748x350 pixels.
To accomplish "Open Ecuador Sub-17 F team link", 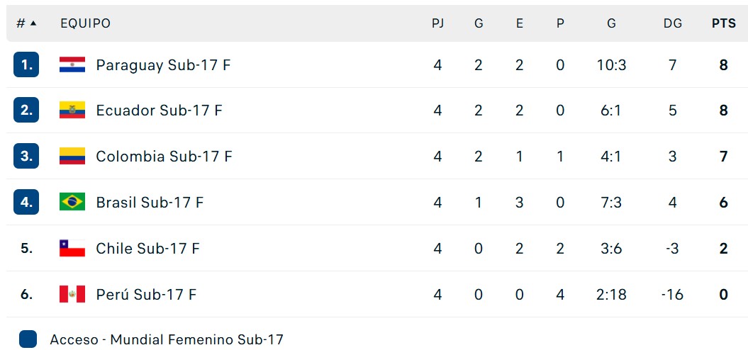I will coord(159,111).
